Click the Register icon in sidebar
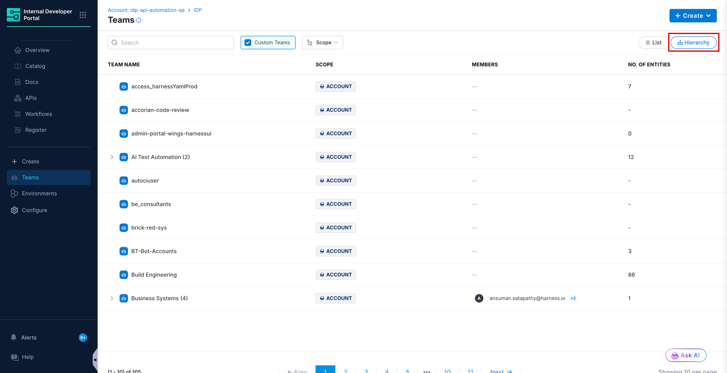This screenshot has width=727, height=373. (18, 130)
